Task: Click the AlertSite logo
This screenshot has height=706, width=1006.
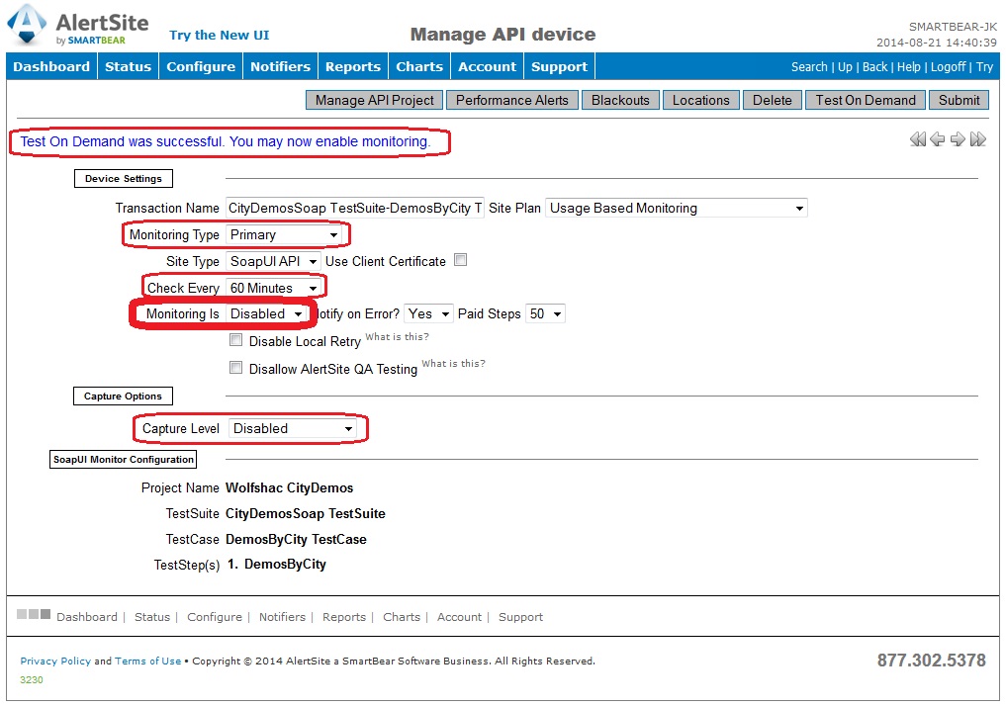Action: pyautogui.click(x=77, y=26)
